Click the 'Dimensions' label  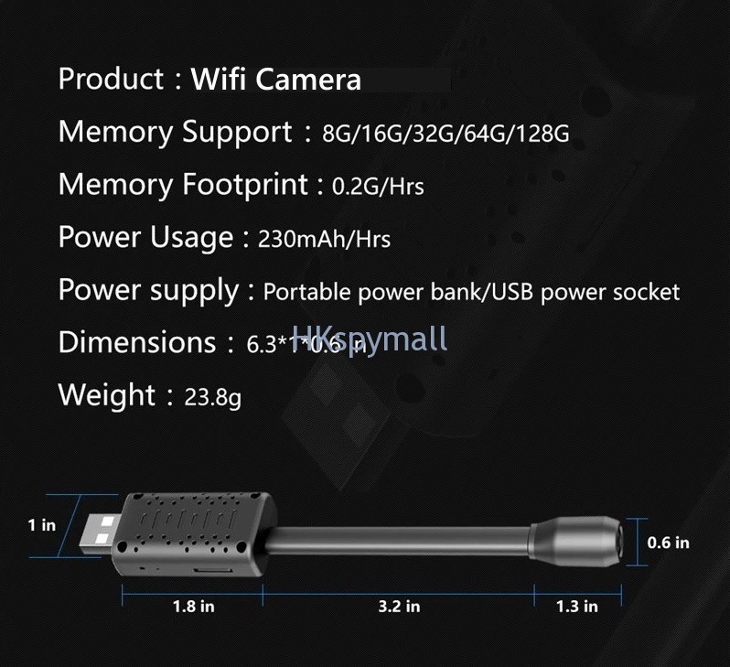(137, 342)
